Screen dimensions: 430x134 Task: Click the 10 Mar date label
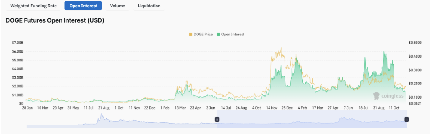click(x=43, y=108)
